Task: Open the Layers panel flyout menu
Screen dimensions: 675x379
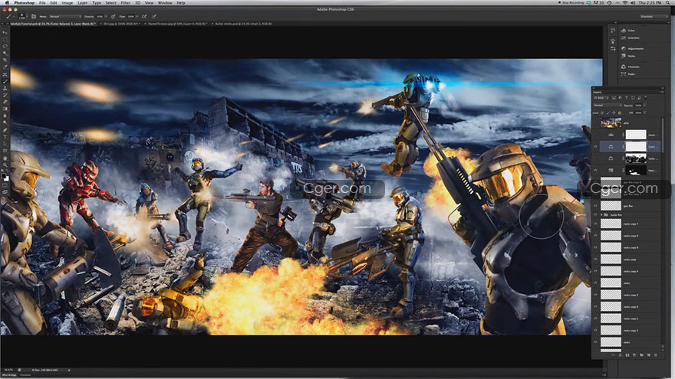Action: point(662,92)
